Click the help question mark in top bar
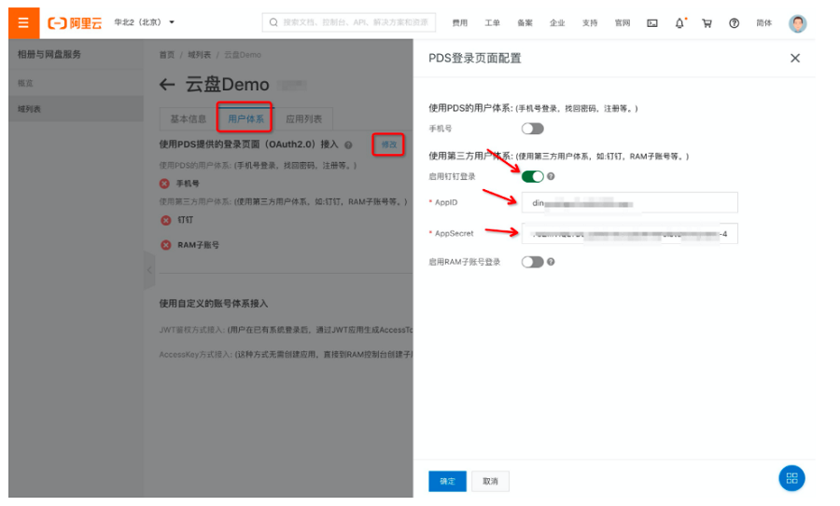The image size is (840, 506). point(734,23)
